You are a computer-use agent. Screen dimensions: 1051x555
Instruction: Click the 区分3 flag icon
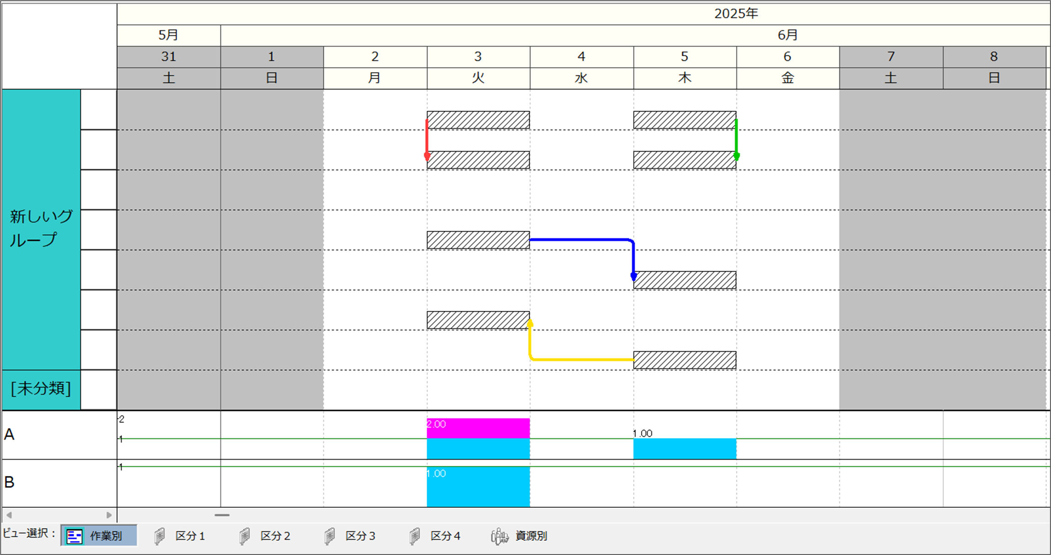pyautogui.click(x=329, y=536)
